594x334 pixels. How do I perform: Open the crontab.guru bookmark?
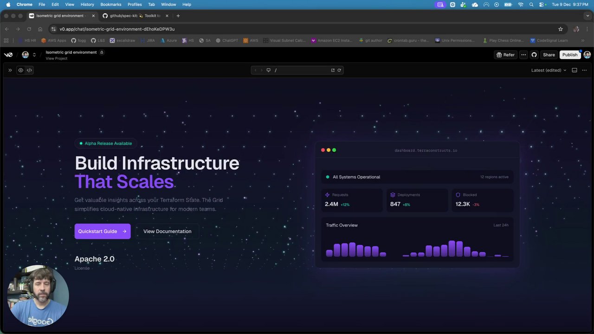[x=408, y=40]
